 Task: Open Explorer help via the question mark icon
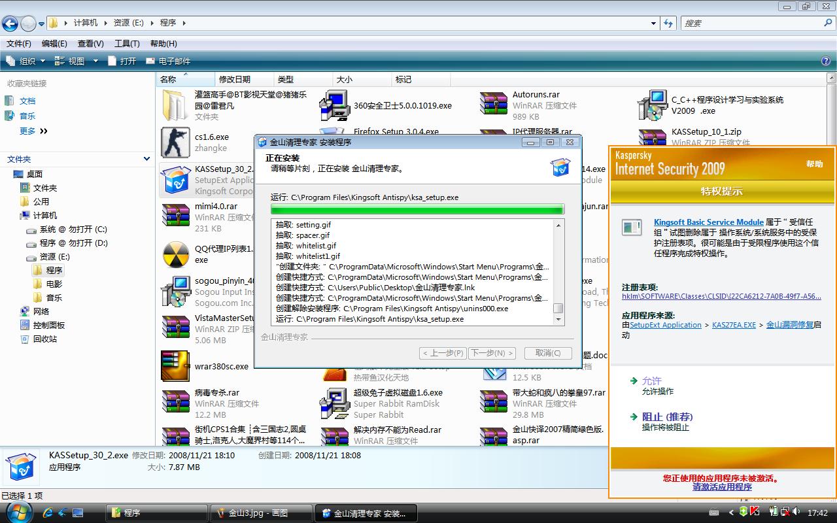826,61
